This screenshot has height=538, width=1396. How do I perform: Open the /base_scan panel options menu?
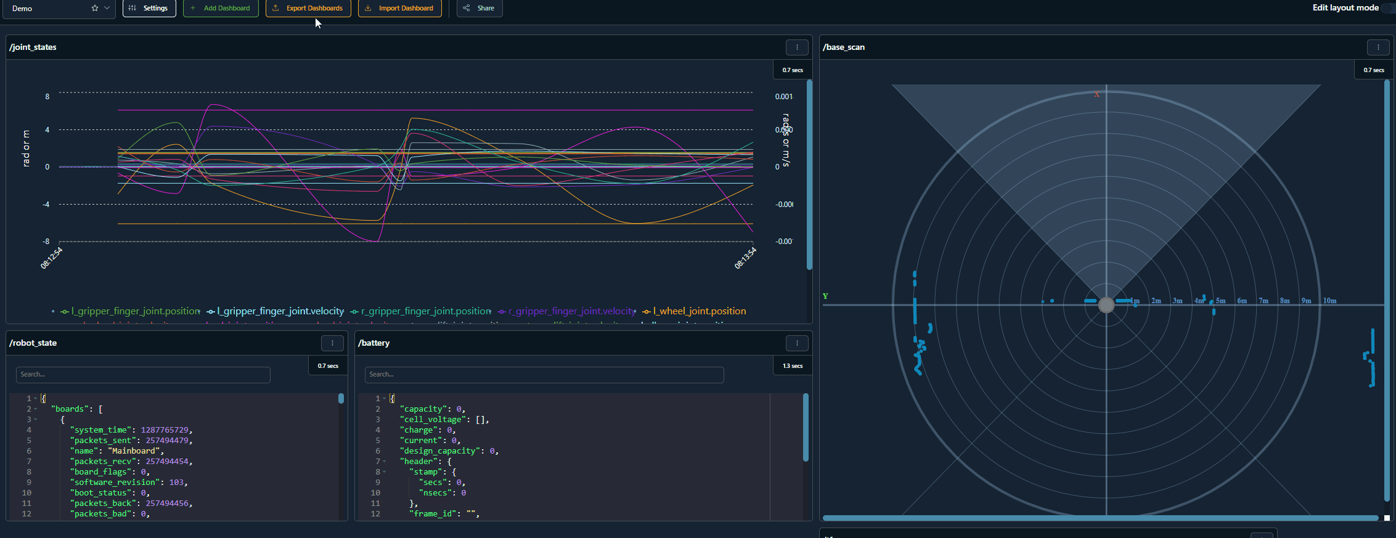[x=1378, y=47]
